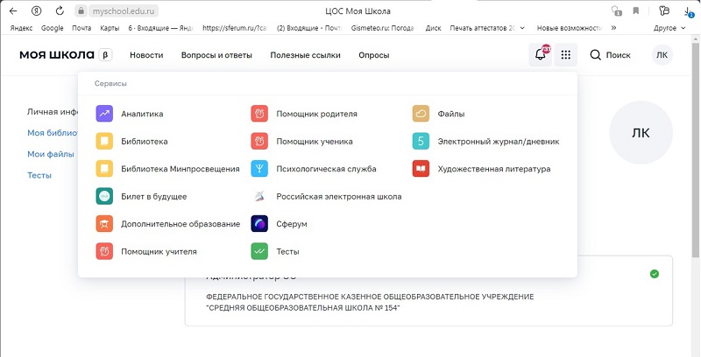Open the Билет в будущее icon

104,196
